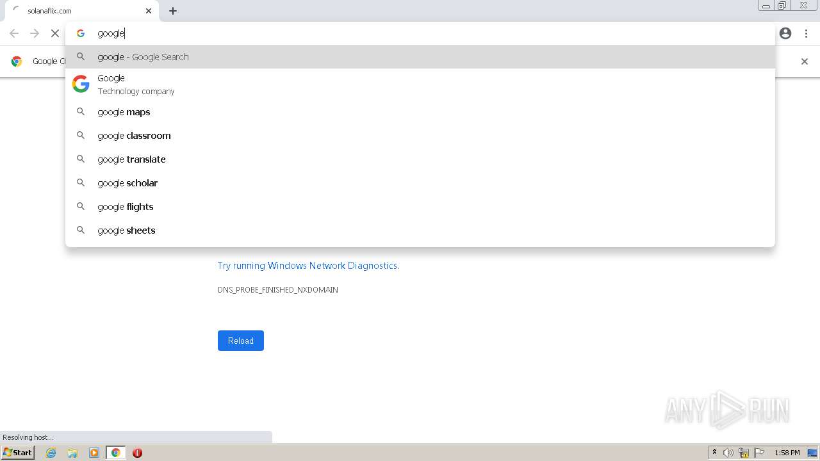Stop loading the page
The height and width of the screenshot is (461, 820).
point(55,33)
